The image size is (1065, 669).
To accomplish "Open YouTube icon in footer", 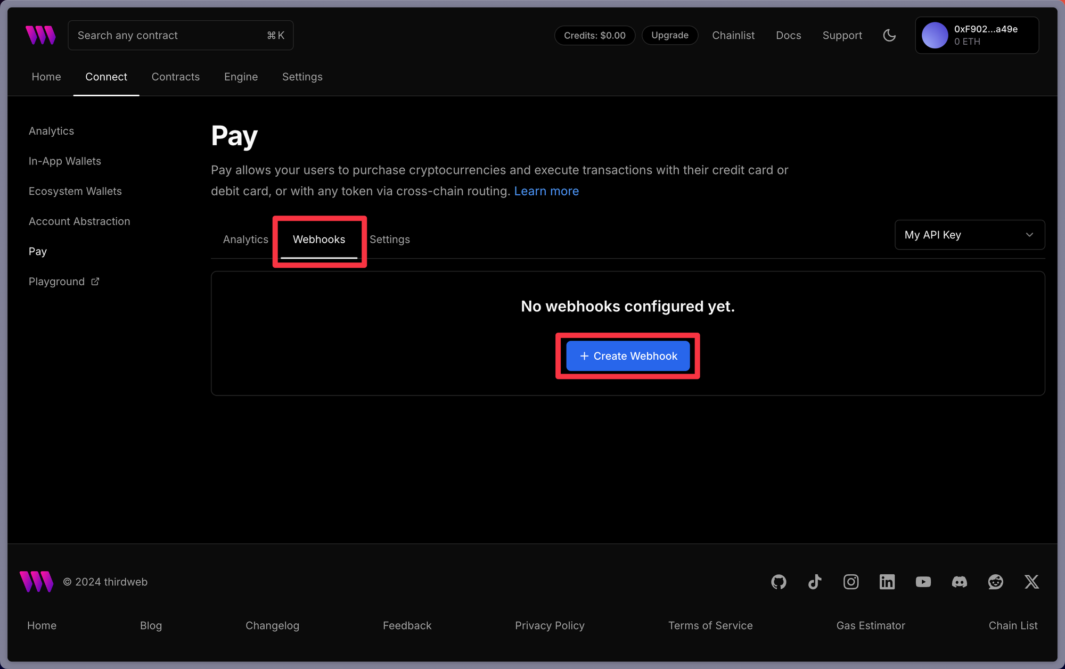I will [923, 582].
